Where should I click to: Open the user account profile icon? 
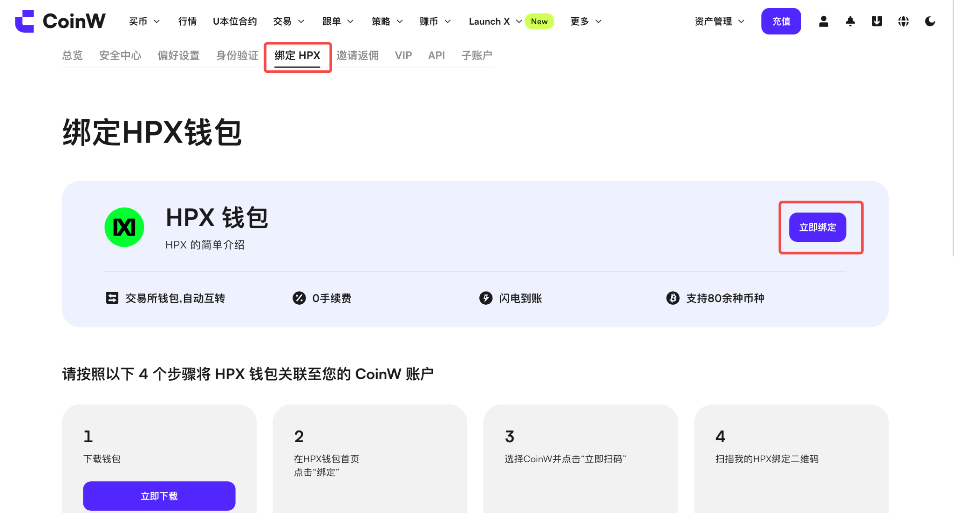tap(824, 21)
